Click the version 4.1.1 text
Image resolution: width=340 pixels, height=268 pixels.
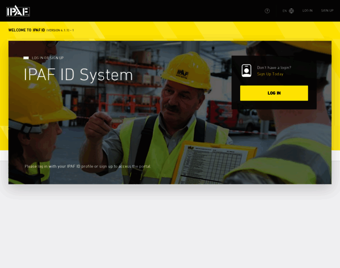coord(60,30)
